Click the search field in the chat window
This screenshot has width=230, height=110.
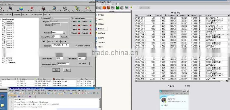pyautogui.click(x=174, y=105)
